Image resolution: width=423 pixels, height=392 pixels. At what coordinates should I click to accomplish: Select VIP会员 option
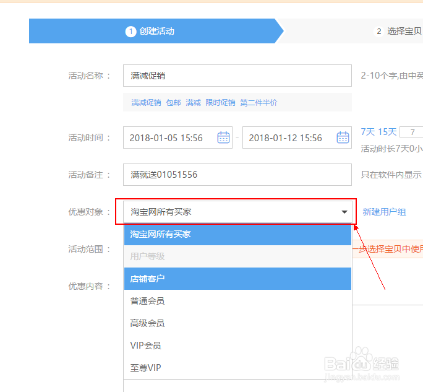click(237, 346)
